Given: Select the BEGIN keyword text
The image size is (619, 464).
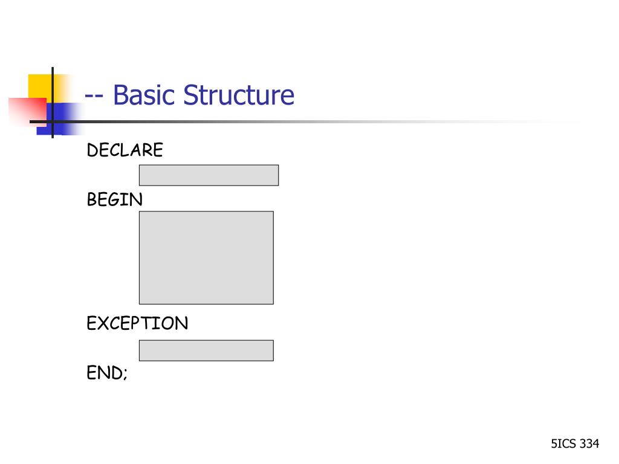Looking at the screenshot, I should [x=114, y=199].
